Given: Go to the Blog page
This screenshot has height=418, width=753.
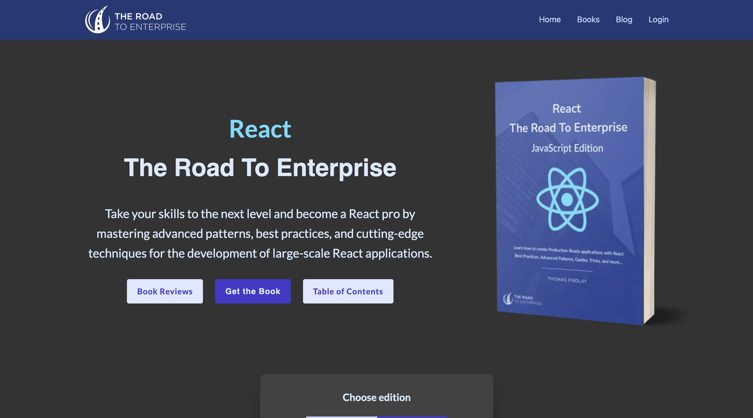Looking at the screenshot, I should pyautogui.click(x=624, y=20).
